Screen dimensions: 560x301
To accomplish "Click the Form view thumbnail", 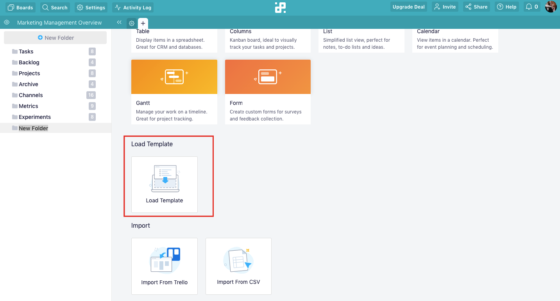I will pyautogui.click(x=268, y=77).
